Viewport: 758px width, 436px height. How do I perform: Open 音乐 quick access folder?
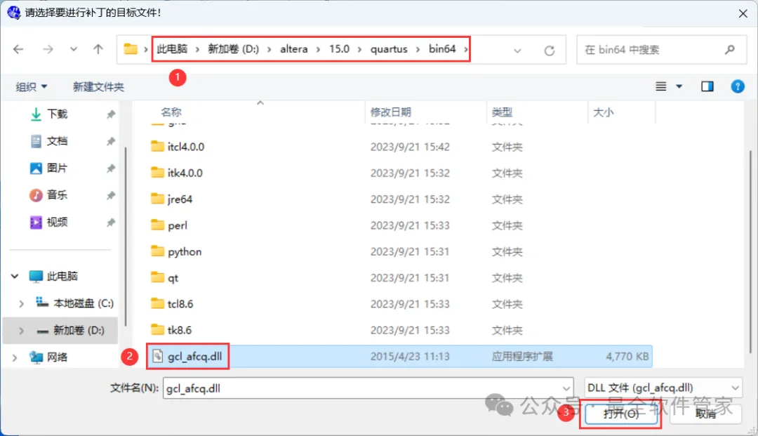click(x=57, y=195)
